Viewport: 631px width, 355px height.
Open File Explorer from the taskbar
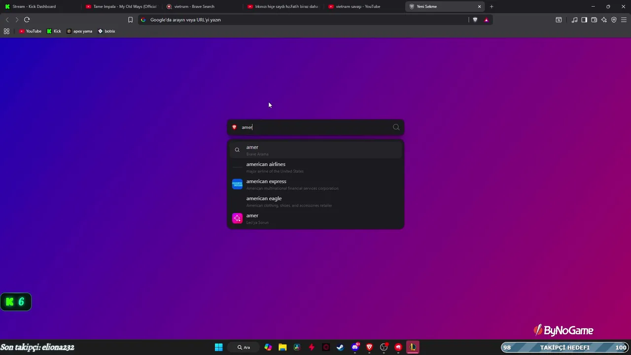click(x=282, y=347)
